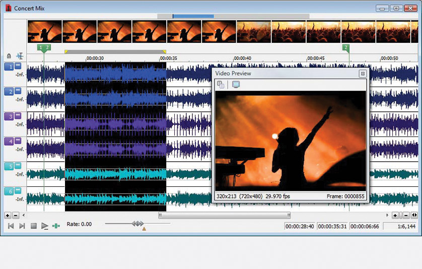Select channel 5 number button

click(9, 166)
